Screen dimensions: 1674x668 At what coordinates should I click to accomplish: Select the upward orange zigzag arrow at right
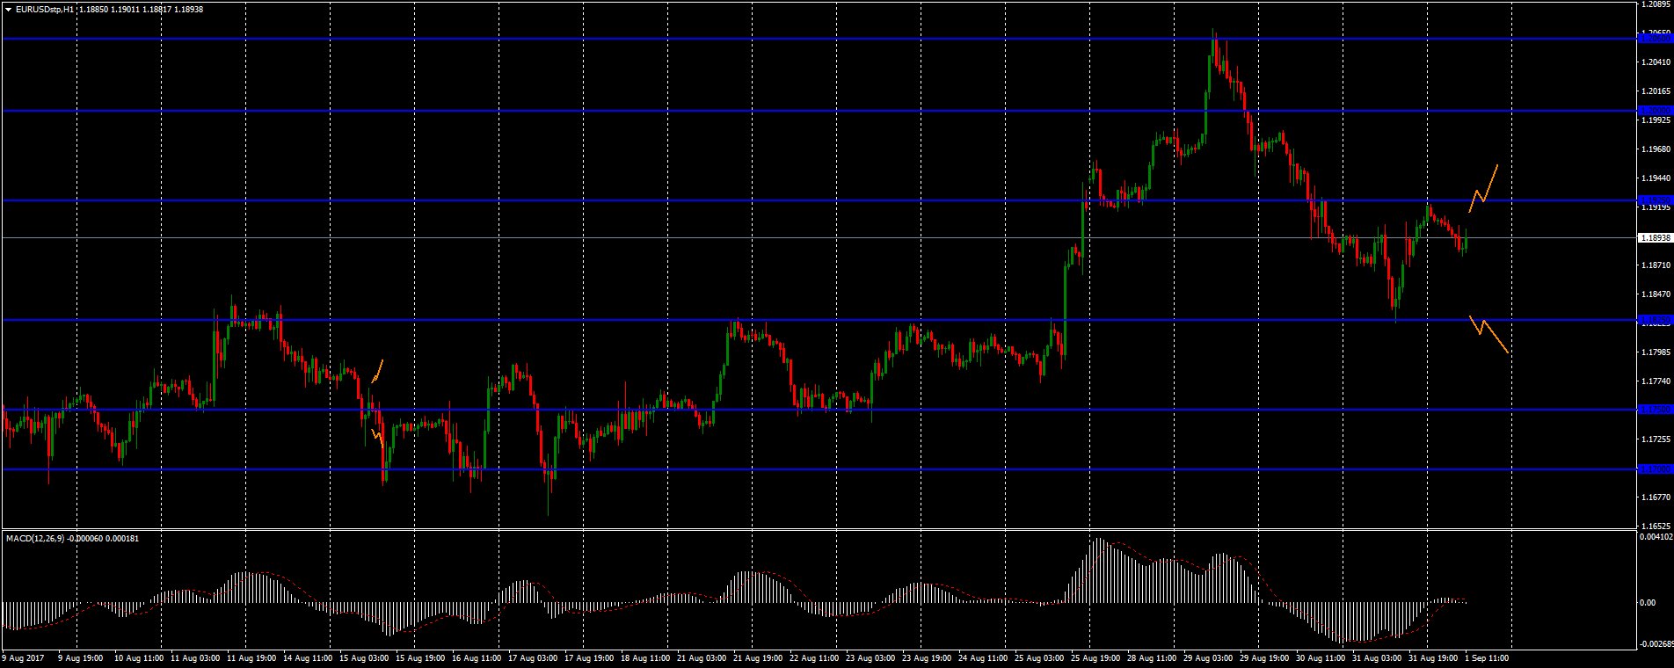point(1483,188)
